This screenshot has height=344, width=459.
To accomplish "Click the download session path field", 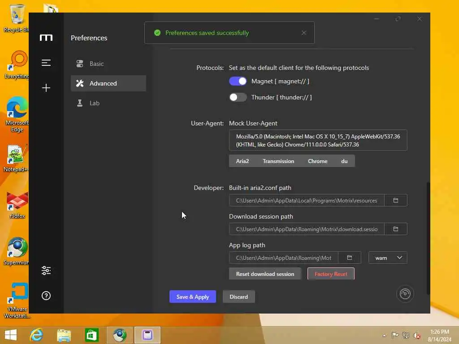I will point(307,229).
